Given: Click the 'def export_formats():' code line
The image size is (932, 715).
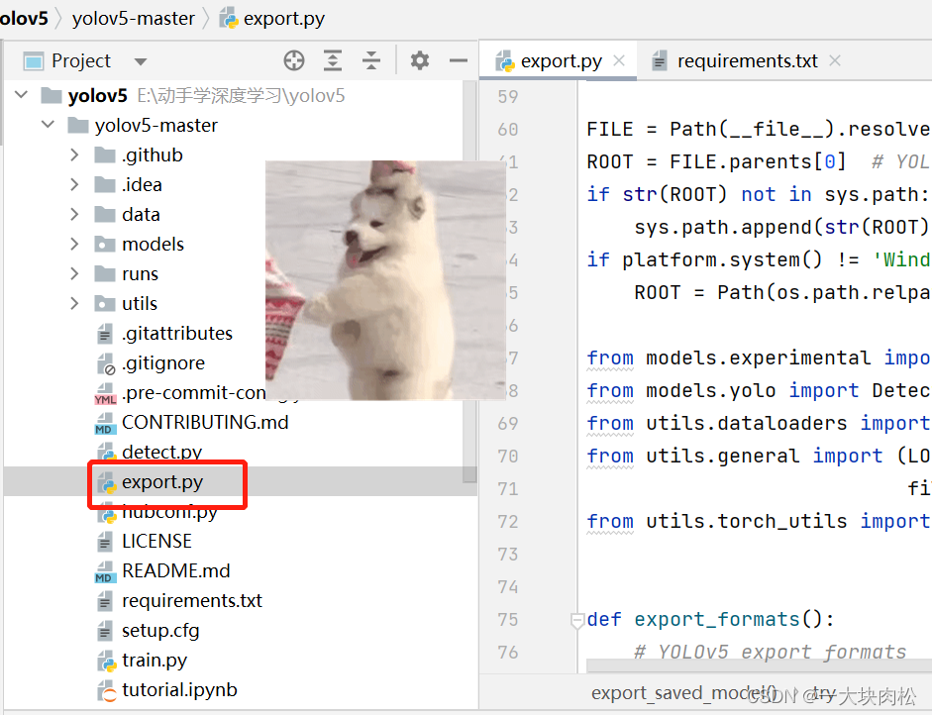Looking at the screenshot, I should point(710,619).
